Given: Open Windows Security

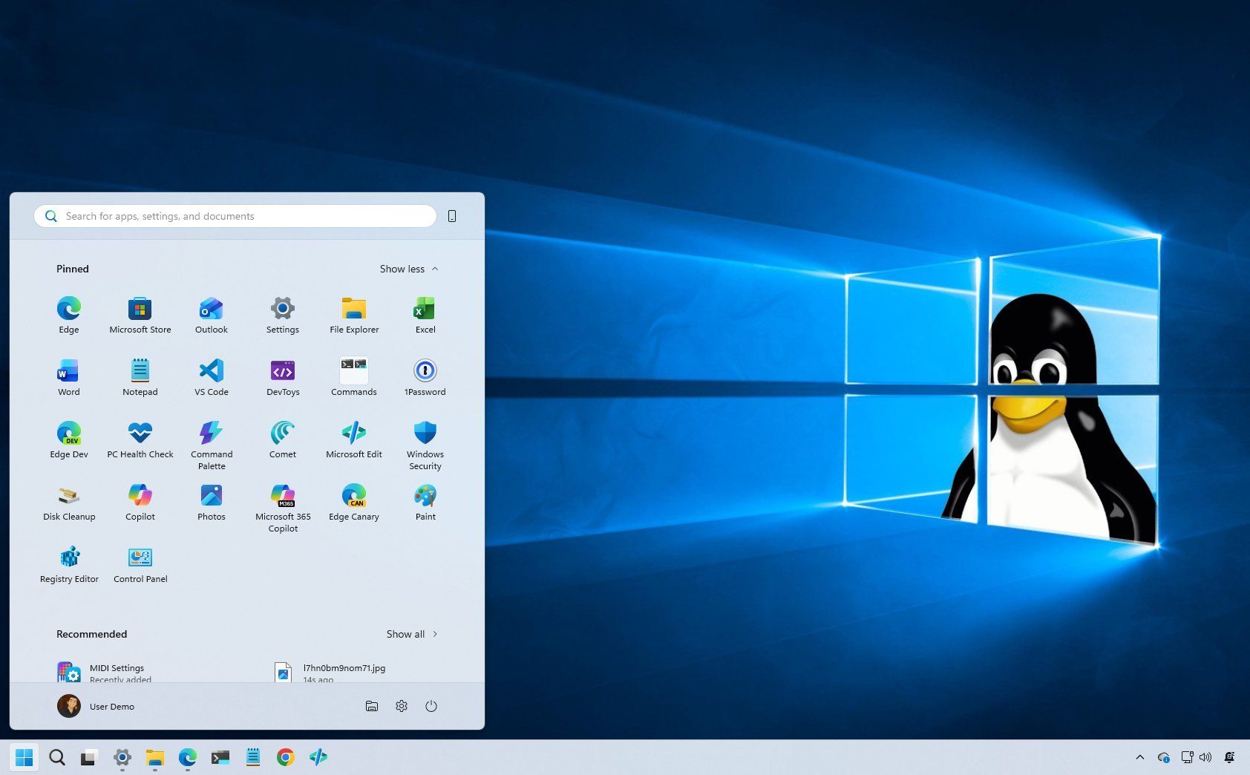Looking at the screenshot, I should click(425, 438).
